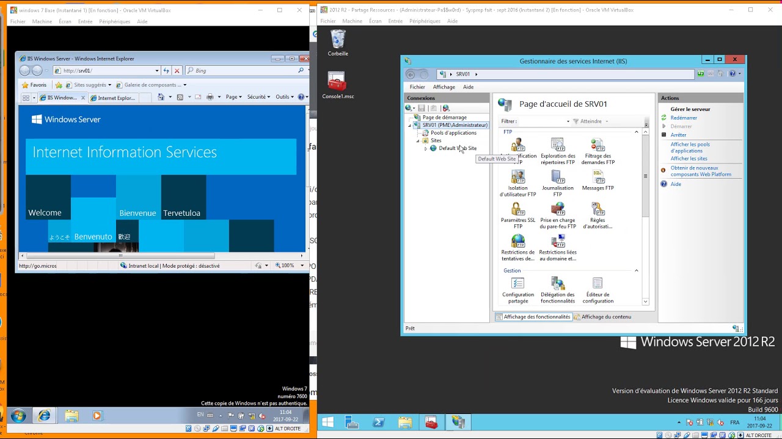
Task: Click IE print icon in command bar
Action: coord(210,97)
